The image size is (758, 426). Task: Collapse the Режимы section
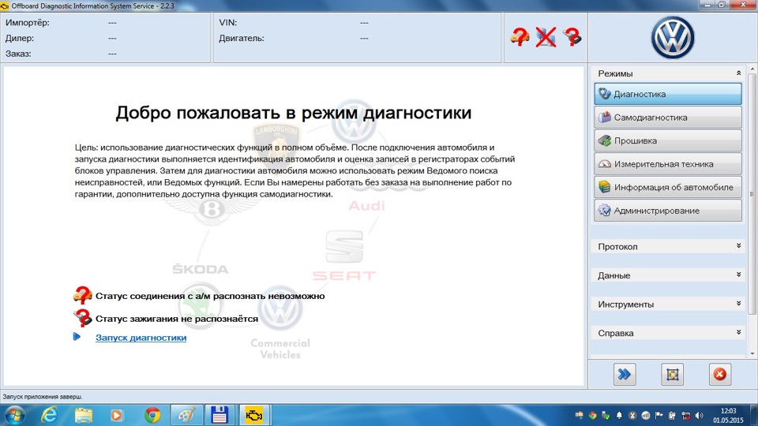(x=738, y=73)
